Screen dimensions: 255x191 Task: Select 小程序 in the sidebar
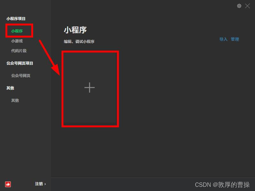tap(17, 31)
